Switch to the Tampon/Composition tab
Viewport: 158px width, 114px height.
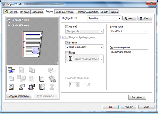point(87,12)
